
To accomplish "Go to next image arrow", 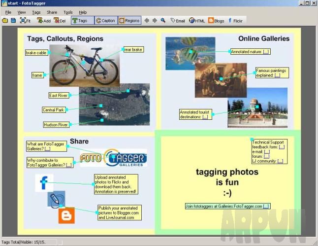I will coord(155,21).
